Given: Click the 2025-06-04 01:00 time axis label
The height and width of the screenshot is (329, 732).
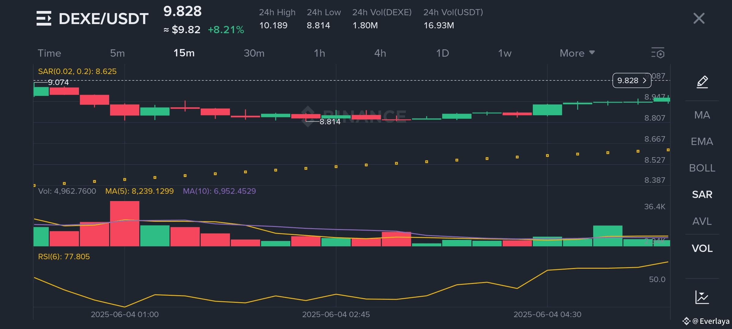Looking at the screenshot, I should pos(124,314).
